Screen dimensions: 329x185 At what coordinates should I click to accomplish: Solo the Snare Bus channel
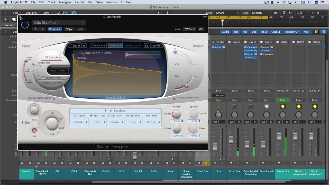(x=206, y=163)
